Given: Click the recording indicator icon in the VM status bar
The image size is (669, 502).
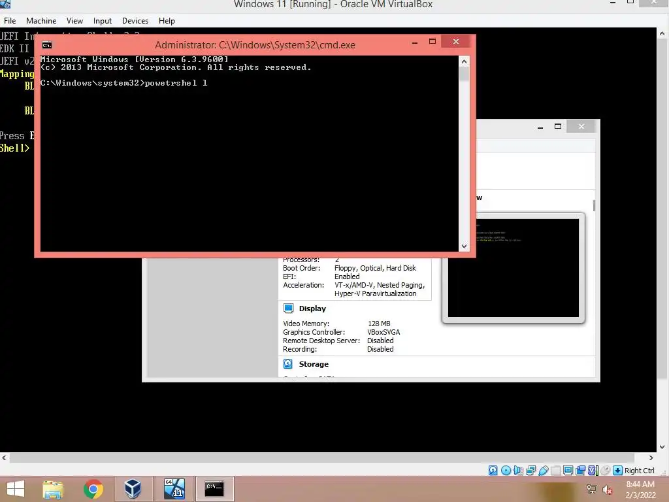Looking at the screenshot, I should (580, 471).
